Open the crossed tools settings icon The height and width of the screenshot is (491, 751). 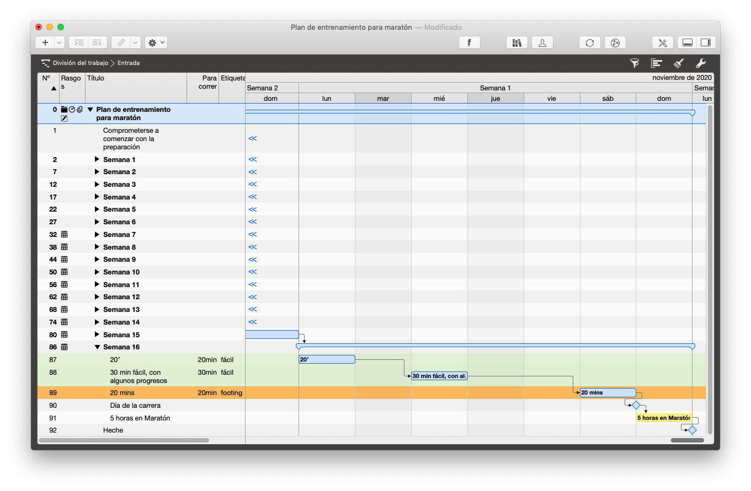663,42
